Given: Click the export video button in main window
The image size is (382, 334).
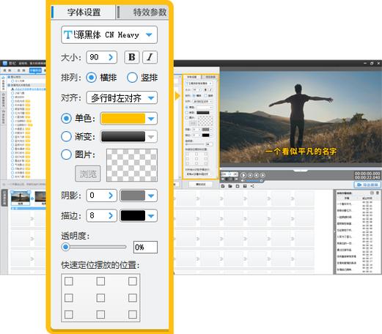Looking at the screenshot, I should [x=367, y=185].
